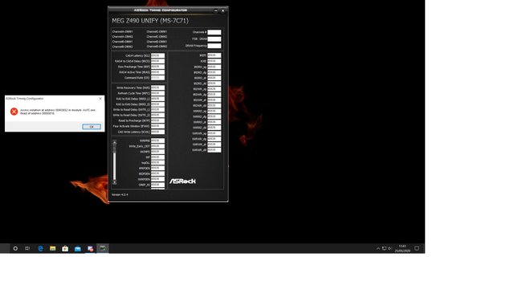This screenshot has height=289, width=514.
Task: Click the MEG Z490 UNIFY (MS-7C71) title
Action: click(x=150, y=21)
